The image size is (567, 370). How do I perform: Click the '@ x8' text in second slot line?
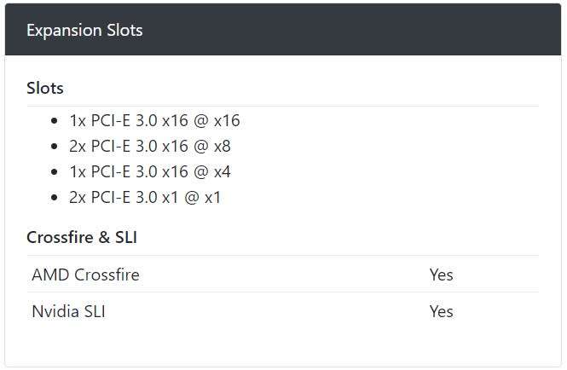tap(212, 146)
